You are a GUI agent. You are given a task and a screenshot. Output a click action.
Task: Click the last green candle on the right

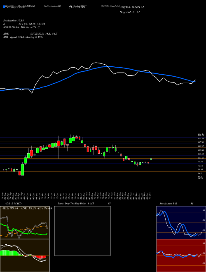click(x=151, y=159)
